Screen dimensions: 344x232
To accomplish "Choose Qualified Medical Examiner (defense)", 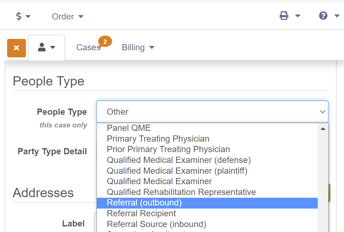I will coord(179,160).
